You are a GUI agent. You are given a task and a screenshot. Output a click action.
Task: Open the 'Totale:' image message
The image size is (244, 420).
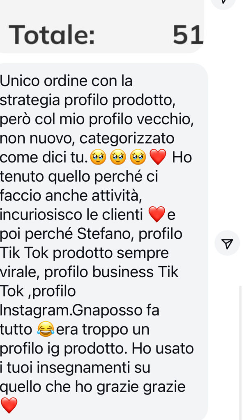click(102, 27)
